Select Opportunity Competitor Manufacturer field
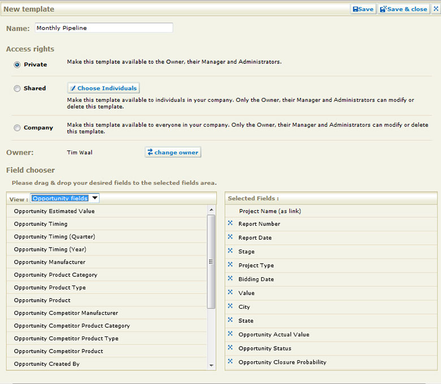Screen dimensions: 441x384 coord(107,313)
